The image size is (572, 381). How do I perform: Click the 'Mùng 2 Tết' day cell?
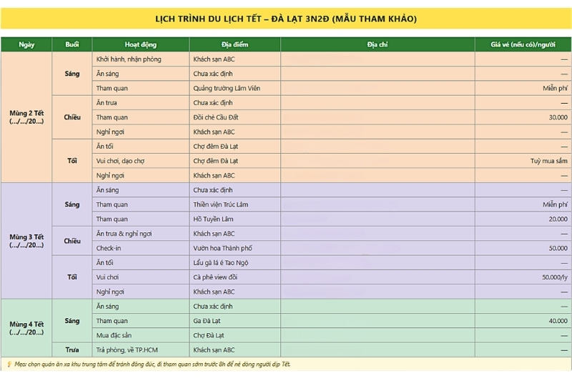point(26,117)
